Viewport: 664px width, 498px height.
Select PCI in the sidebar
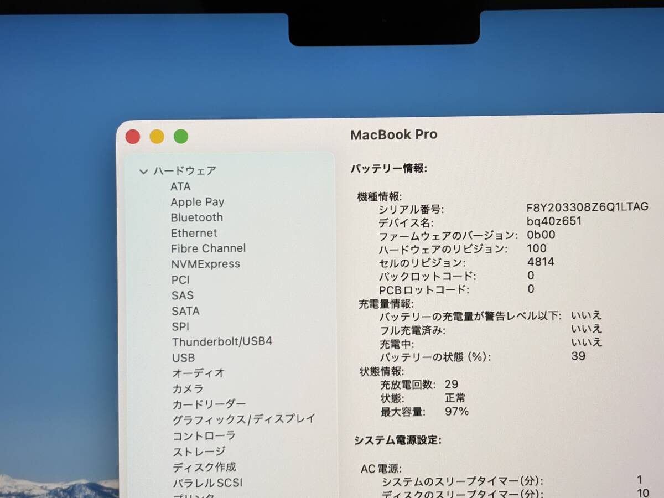coord(180,279)
